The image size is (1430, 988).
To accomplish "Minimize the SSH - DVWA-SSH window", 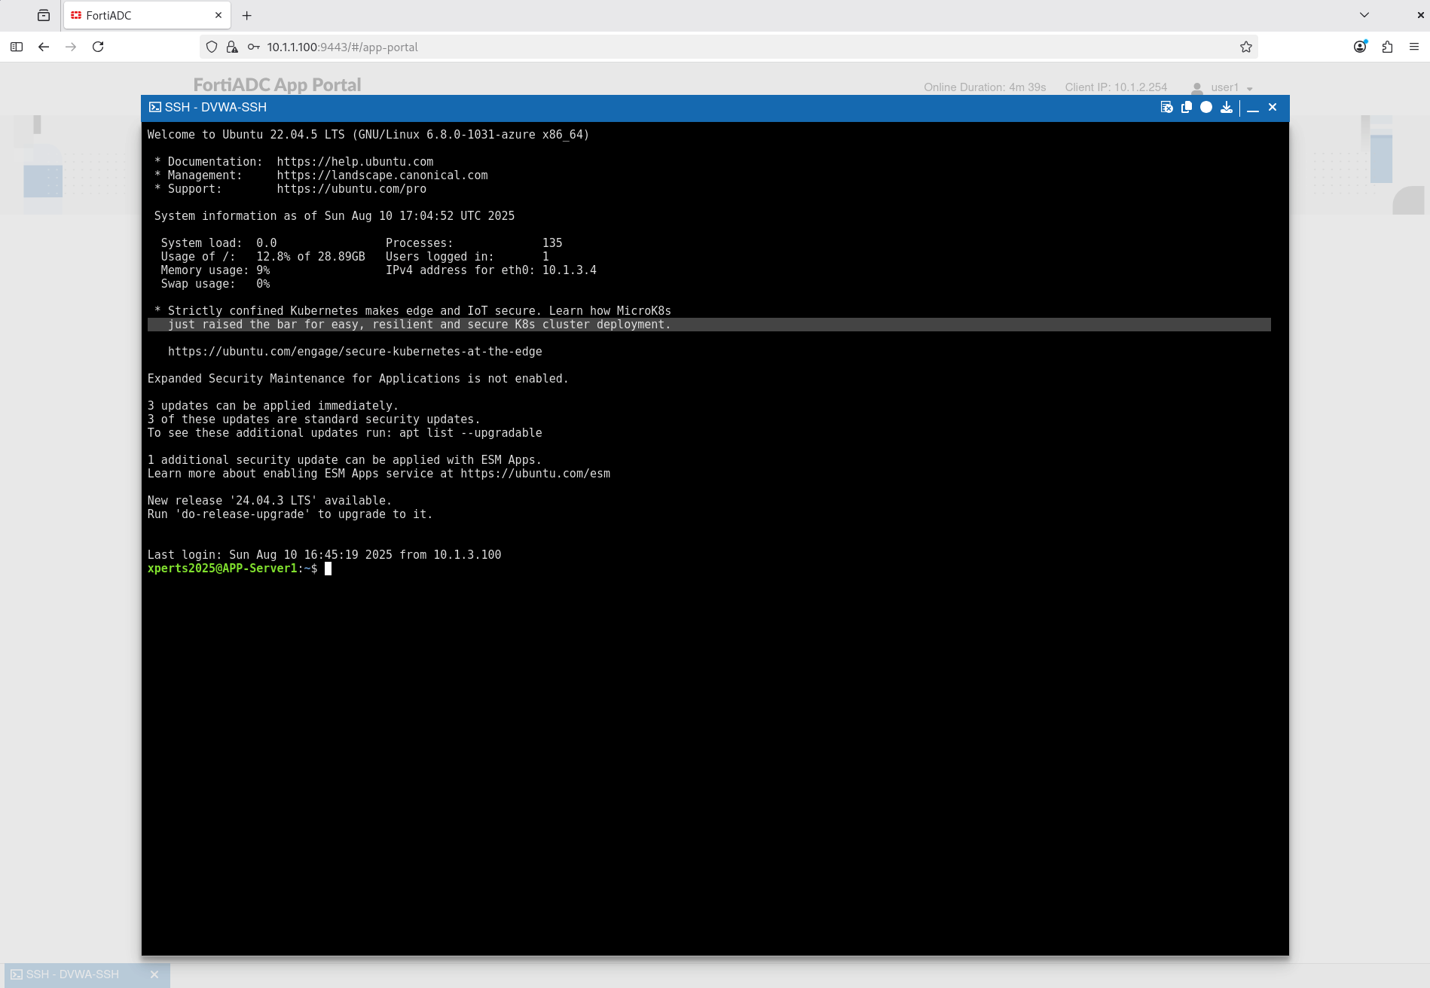I will pos(1253,108).
